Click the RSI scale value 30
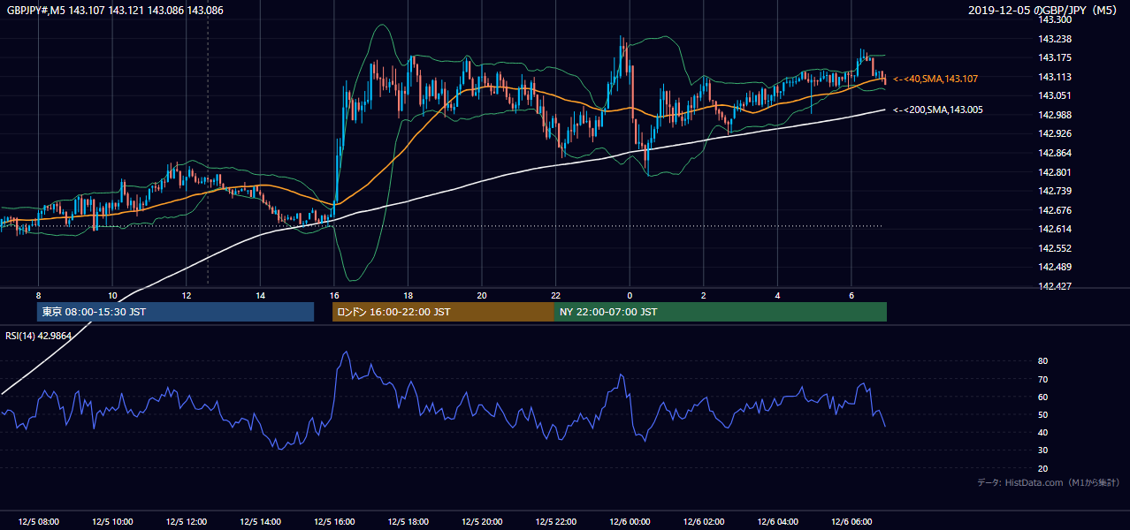This screenshot has width=1130, height=530. point(1043,450)
